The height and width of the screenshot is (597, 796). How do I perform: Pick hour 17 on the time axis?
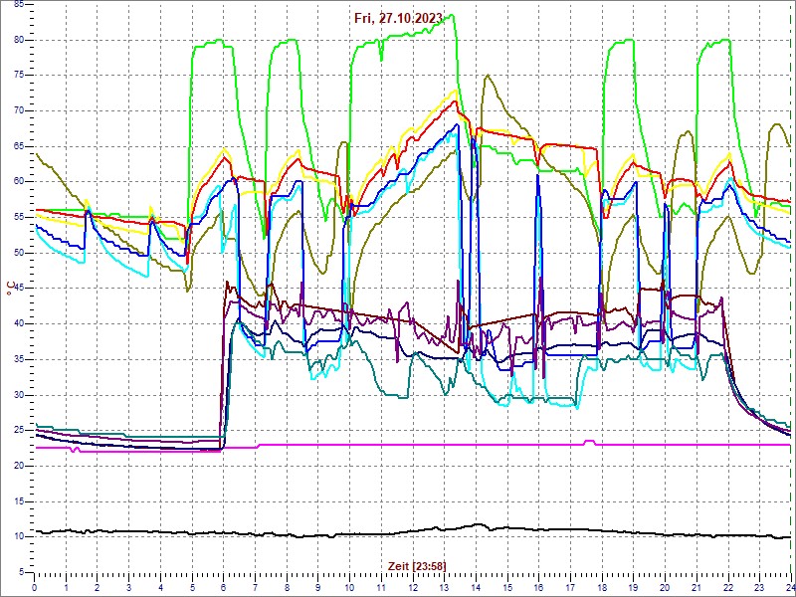pos(570,587)
